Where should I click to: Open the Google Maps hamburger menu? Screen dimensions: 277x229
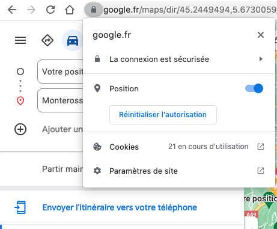(x=20, y=40)
